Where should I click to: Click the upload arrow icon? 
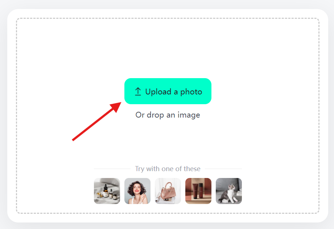pos(138,92)
